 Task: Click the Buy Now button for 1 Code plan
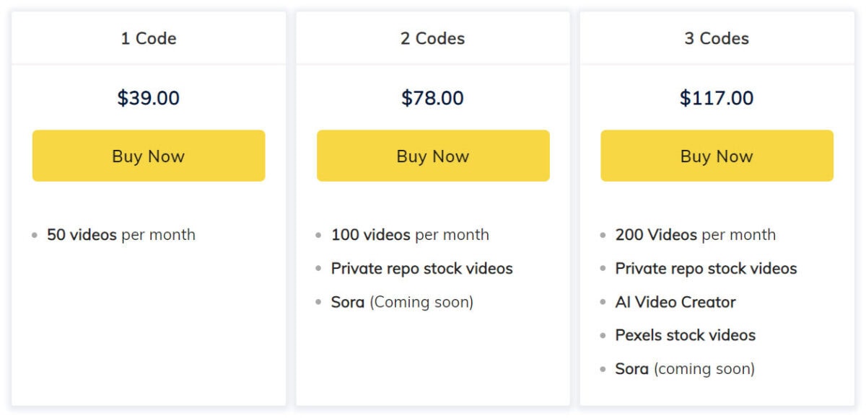point(149,156)
